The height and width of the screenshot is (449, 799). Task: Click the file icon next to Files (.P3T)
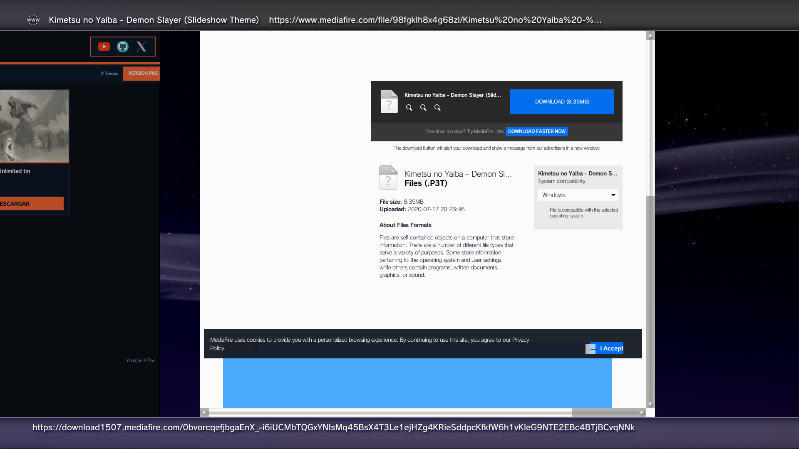[x=388, y=178]
